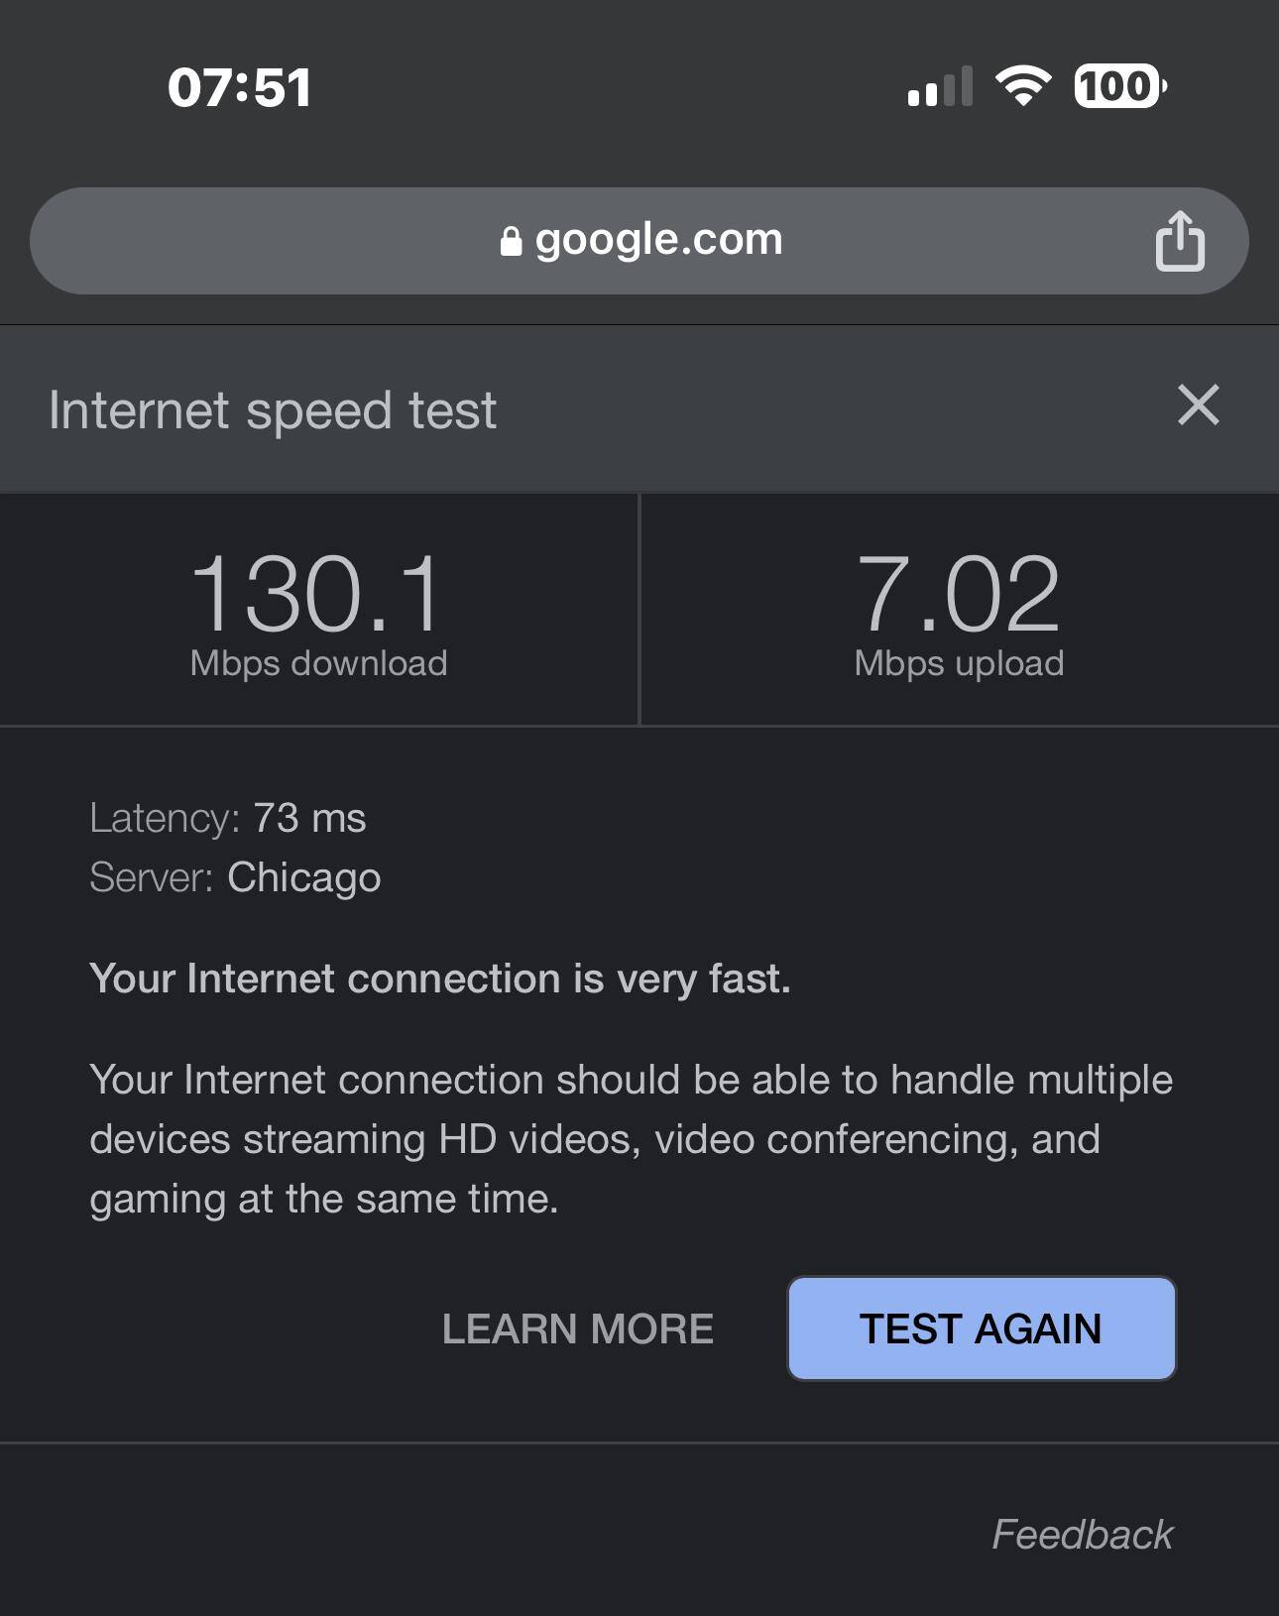Image resolution: width=1279 pixels, height=1616 pixels.
Task: Tap the 7.02 Mbps upload result
Action: (959, 594)
